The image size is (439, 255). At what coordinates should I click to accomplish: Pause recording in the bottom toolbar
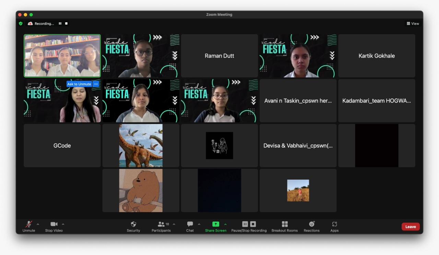tap(245, 224)
